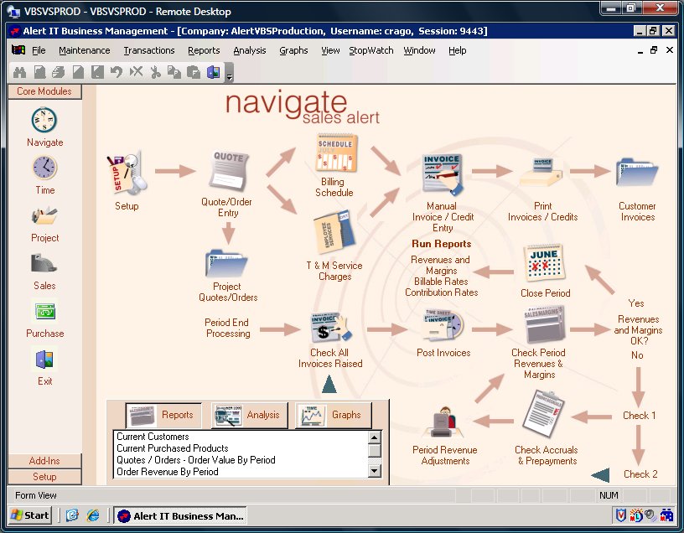The image size is (684, 533).
Task: Click the left-pointing teal triangle arrow
Action: click(x=601, y=475)
